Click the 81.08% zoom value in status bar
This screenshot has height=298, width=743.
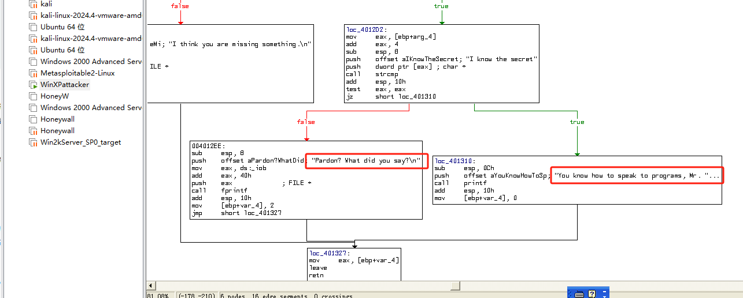click(x=157, y=296)
